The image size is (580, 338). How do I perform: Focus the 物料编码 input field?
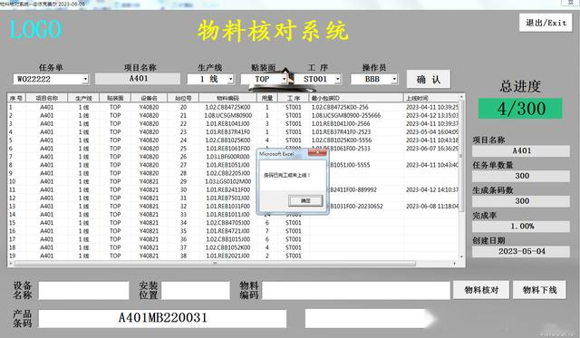point(355,291)
